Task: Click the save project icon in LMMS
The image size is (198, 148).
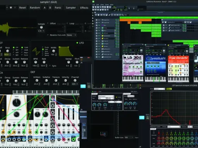Action: click(103, 7)
